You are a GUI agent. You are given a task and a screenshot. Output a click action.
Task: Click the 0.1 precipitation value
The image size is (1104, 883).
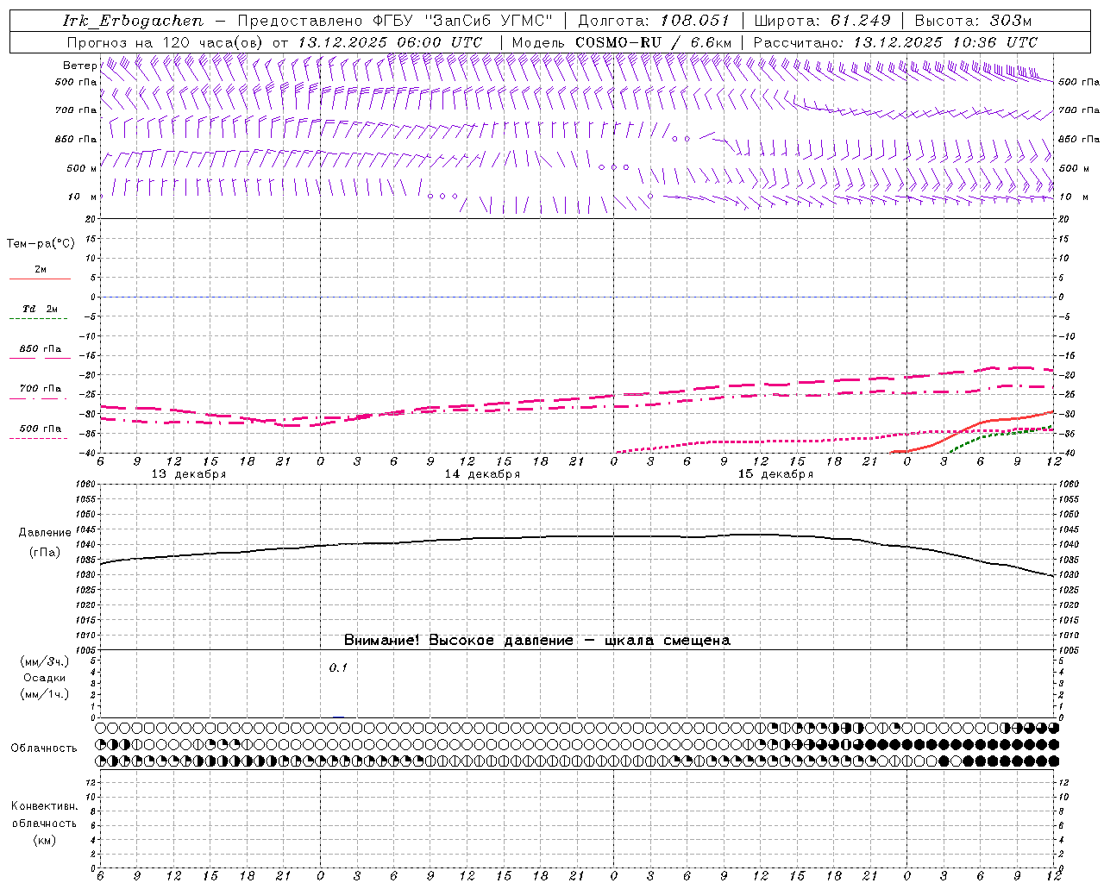pyautogui.click(x=338, y=667)
